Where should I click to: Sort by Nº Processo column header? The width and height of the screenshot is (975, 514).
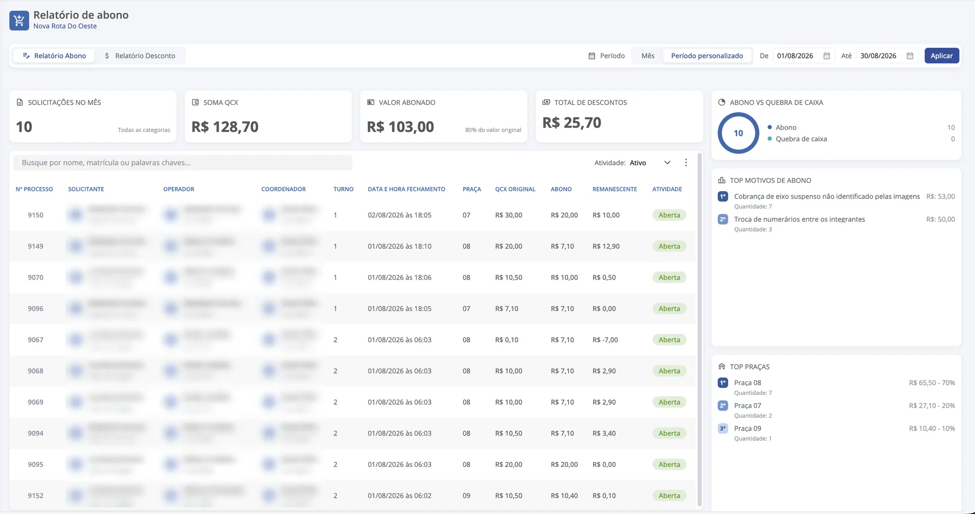(x=34, y=189)
